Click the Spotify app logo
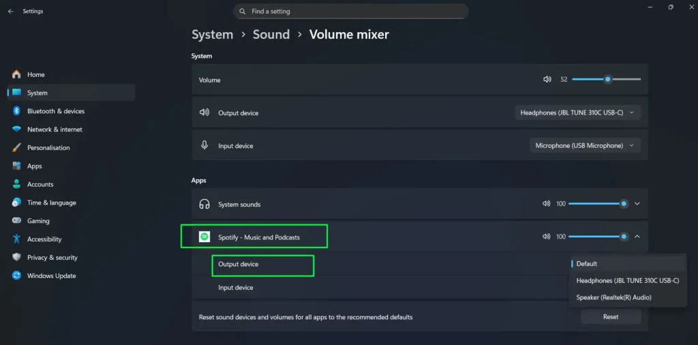 (x=204, y=237)
